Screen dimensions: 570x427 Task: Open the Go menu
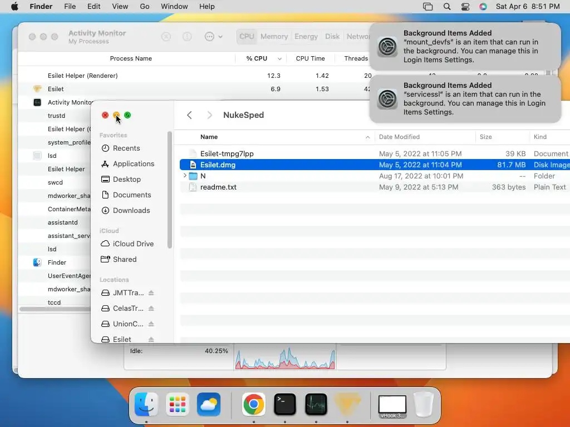[145, 7]
